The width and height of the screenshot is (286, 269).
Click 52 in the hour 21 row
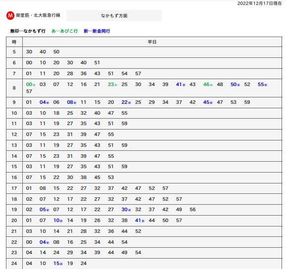coord(138,231)
